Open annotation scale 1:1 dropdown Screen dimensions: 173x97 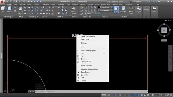[x=149, y=95]
